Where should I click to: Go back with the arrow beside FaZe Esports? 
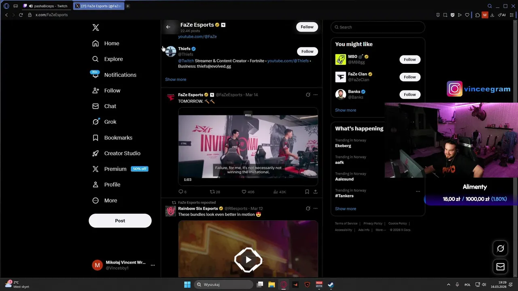[x=168, y=27]
